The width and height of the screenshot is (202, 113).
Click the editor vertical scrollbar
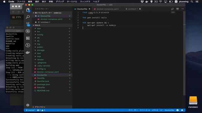pyautogui.click(x=184, y=53)
